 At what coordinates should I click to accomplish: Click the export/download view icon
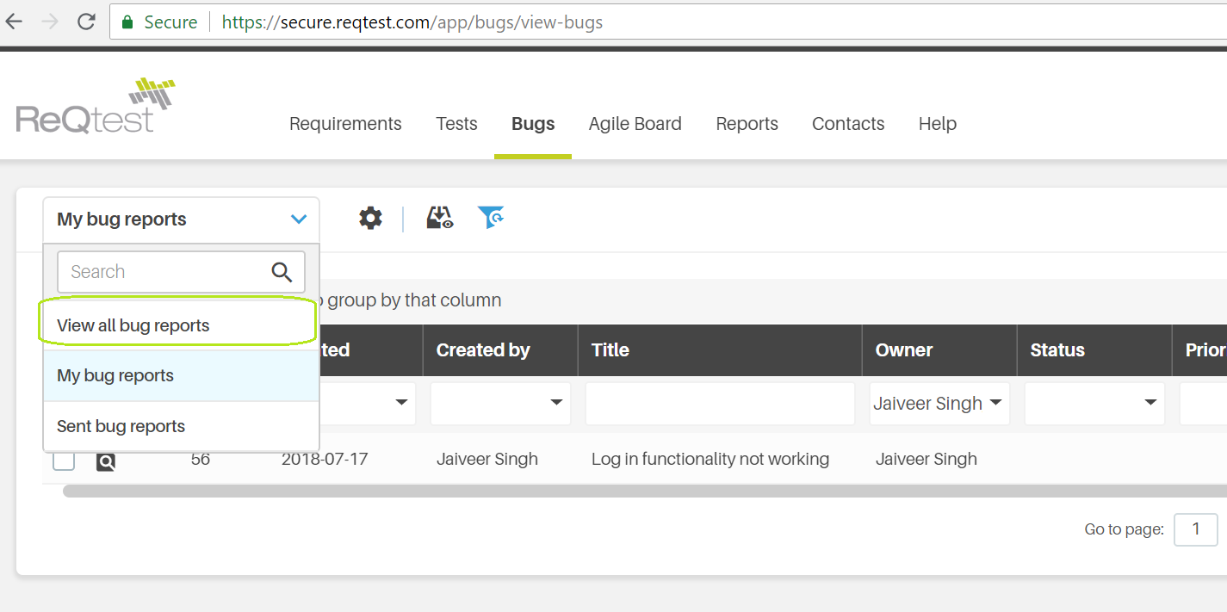pyautogui.click(x=440, y=219)
